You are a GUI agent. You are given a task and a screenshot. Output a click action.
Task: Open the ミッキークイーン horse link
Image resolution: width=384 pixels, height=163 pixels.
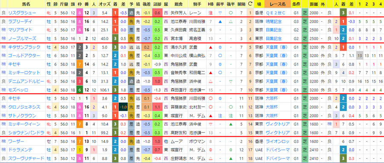click(x=24, y=124)
